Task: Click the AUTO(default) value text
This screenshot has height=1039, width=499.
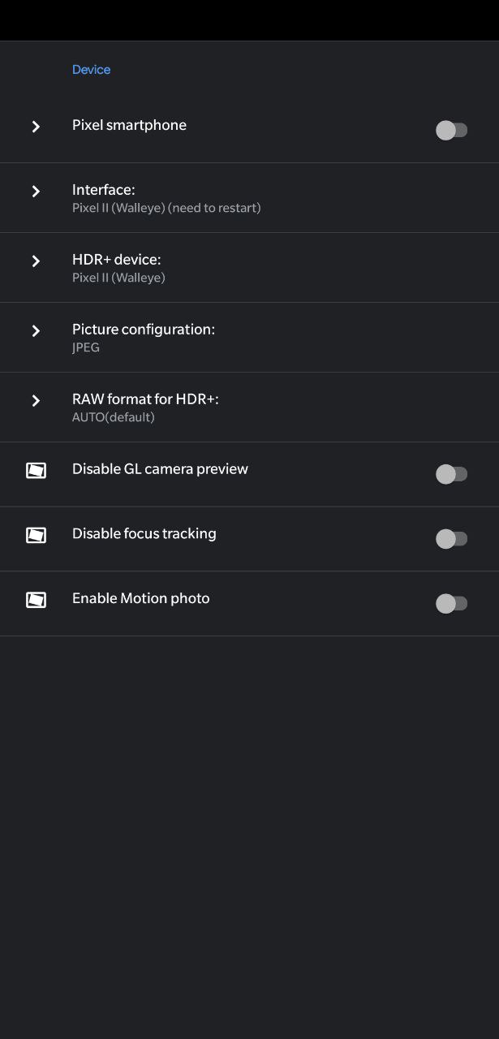Action: tap(114, 417)
